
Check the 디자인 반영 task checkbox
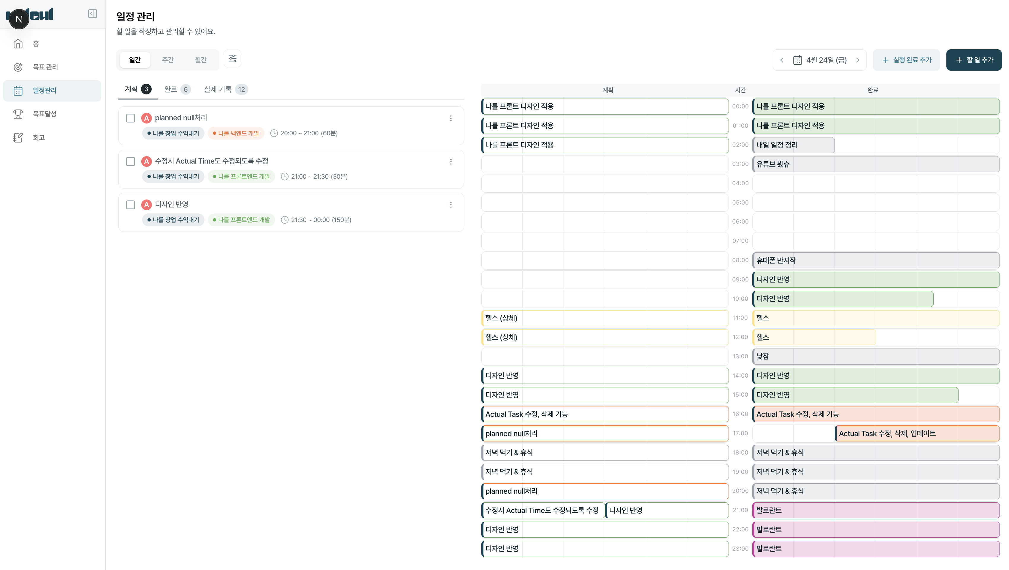point(131,205)
